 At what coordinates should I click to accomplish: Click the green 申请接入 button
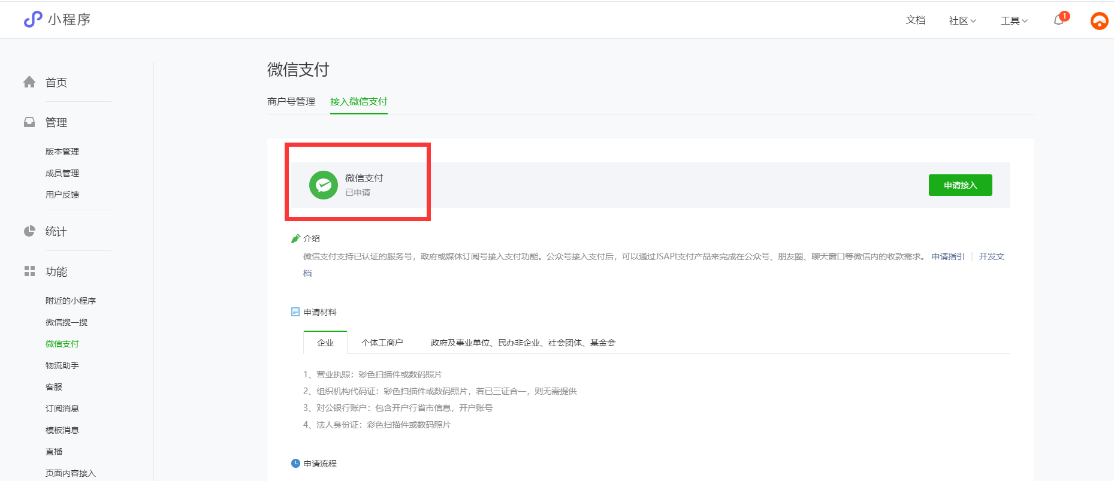click(961, 185)
